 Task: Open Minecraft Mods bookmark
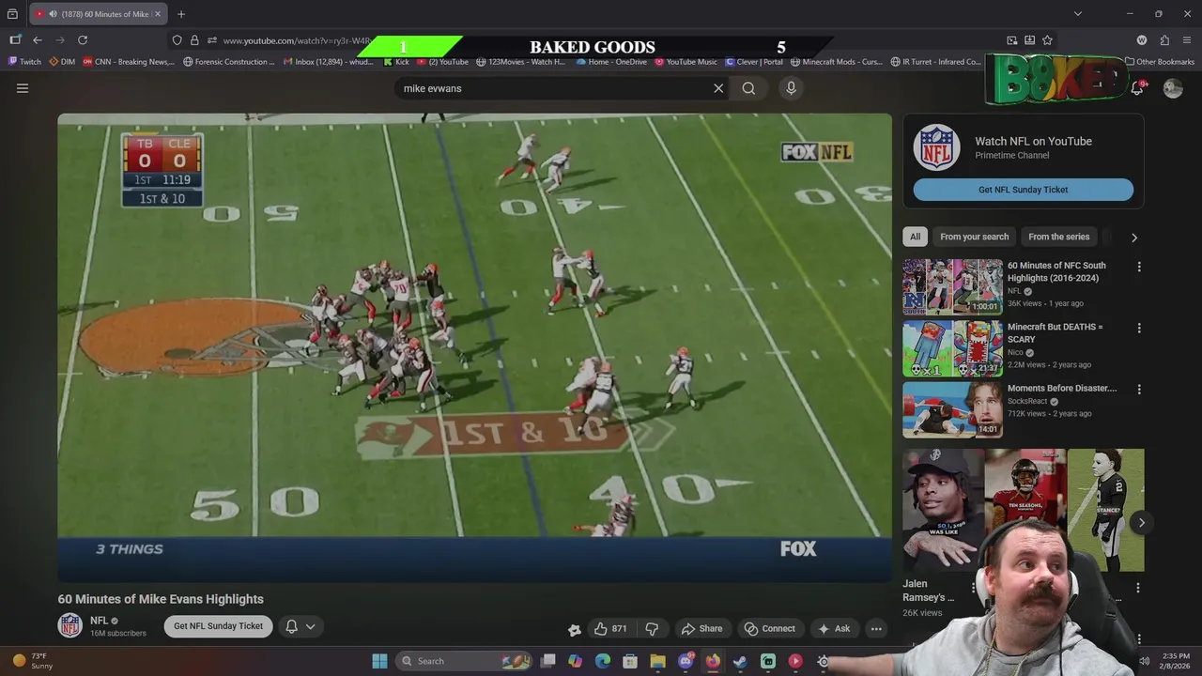pos(837,62)
